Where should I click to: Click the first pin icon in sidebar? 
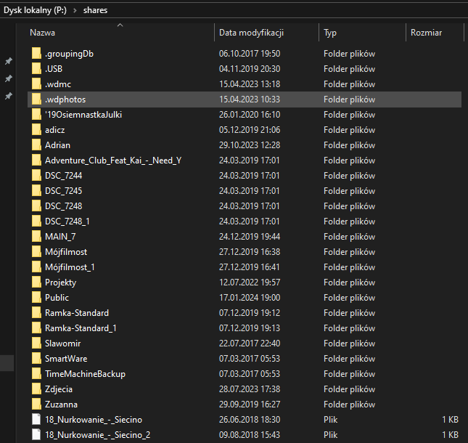[9, 61]
